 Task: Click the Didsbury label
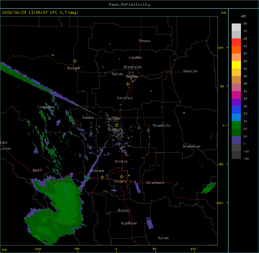[115, 130]
